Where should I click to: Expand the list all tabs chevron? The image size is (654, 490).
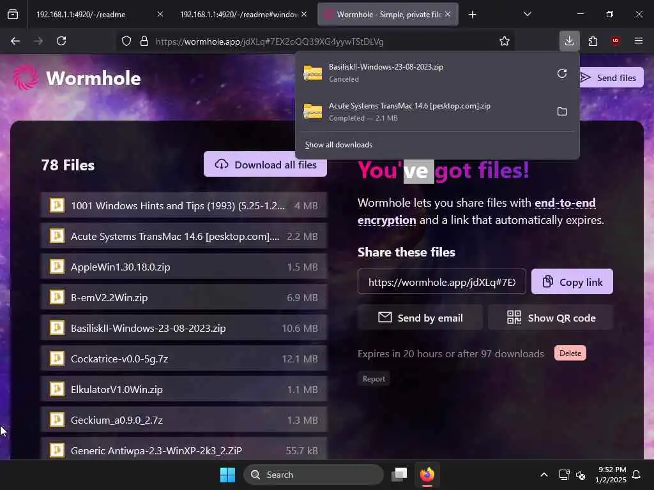527,15
